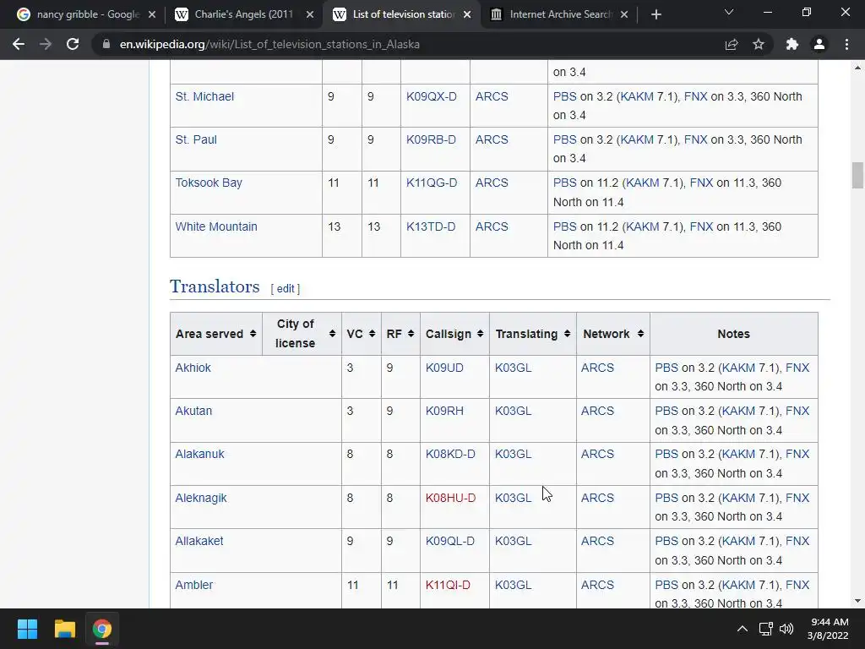Open the Akutan area link
Screen dimensions: 865x649
pos(193,411)
